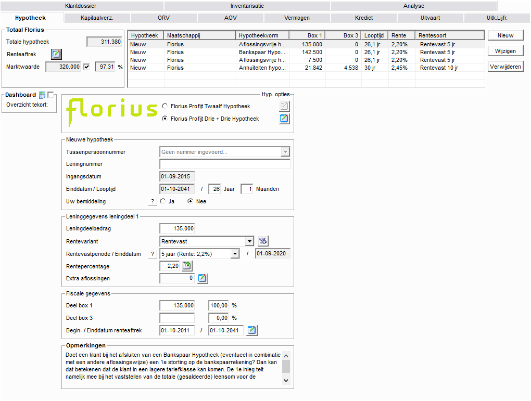
Task: Click the Maanden looptijd field
Action: point(247,189)
